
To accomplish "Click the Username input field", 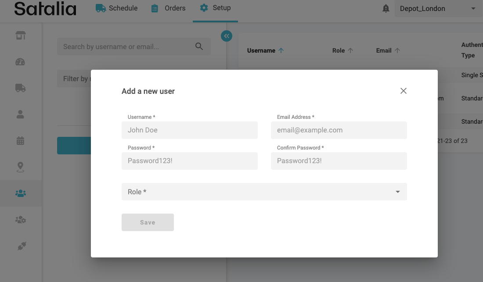I will pos(189,130).
